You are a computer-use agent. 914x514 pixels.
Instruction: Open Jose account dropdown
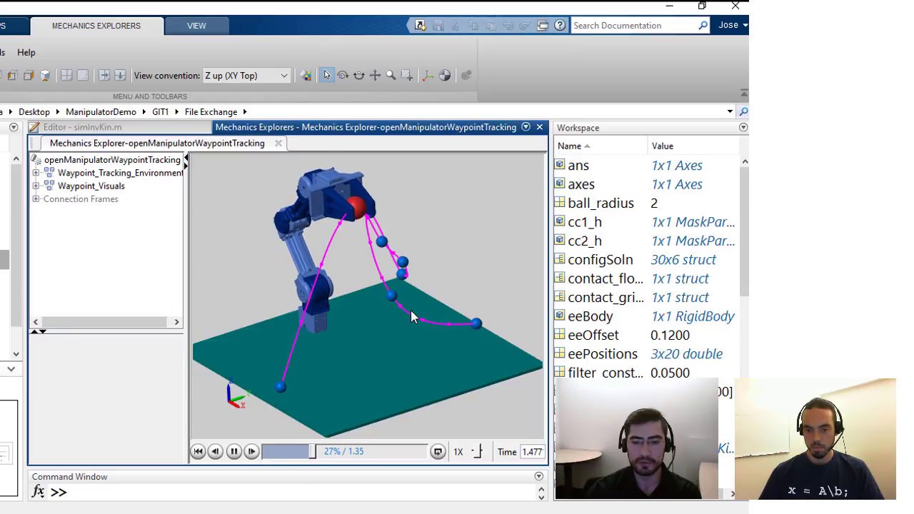click(x=733, y=25)
